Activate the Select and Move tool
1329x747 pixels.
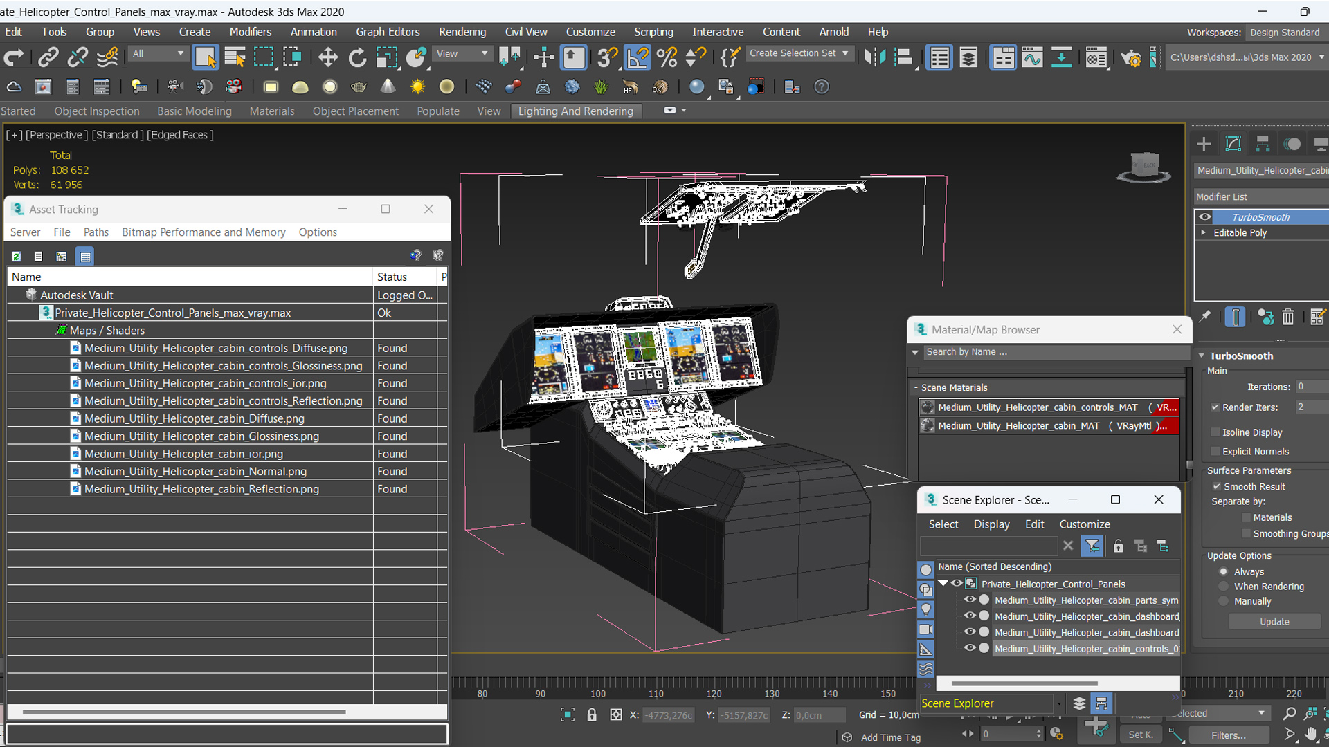[327, 57]
